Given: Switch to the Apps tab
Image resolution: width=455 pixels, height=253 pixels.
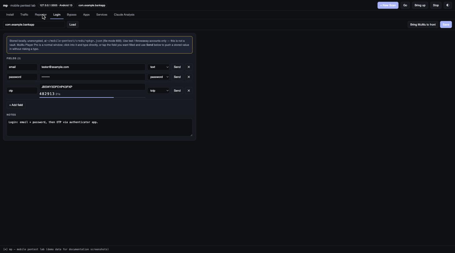Looking at the screenshot, I should pyautogui.click(x=86, y=15).
